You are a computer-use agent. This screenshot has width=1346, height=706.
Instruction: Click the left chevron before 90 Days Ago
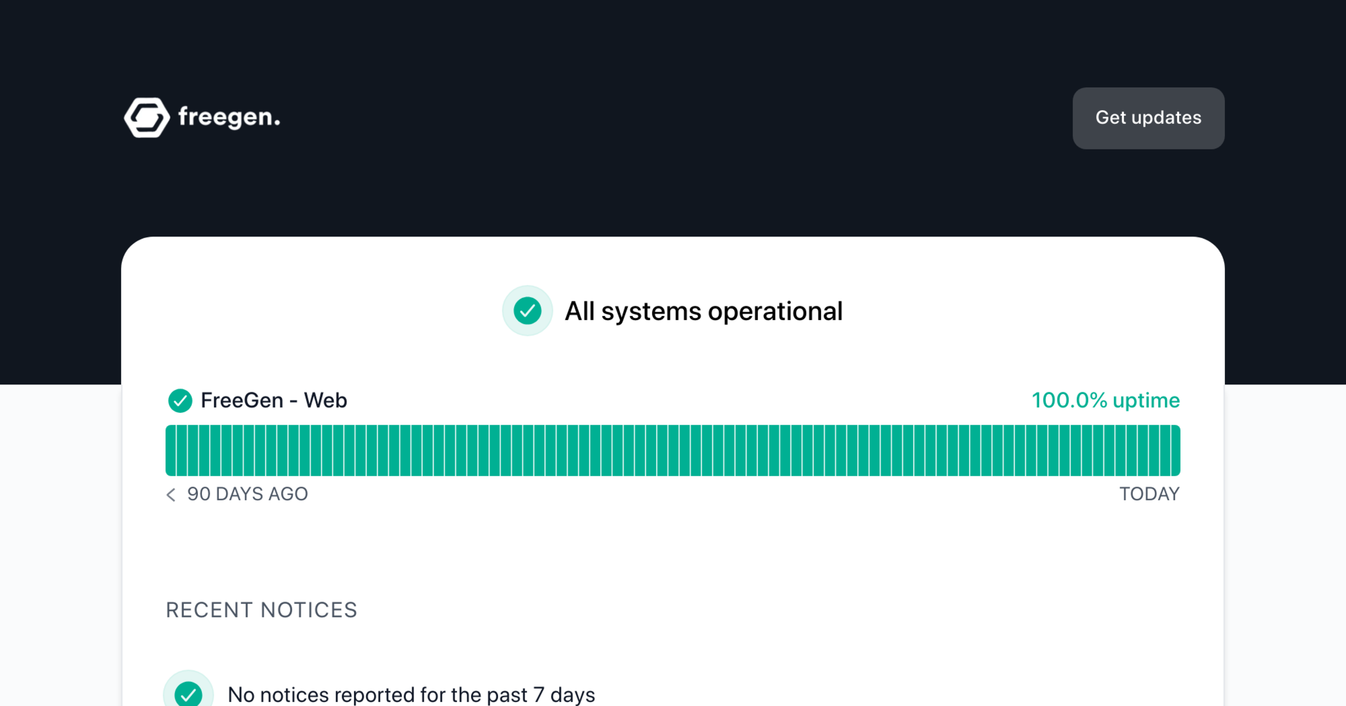click(171, 494)
